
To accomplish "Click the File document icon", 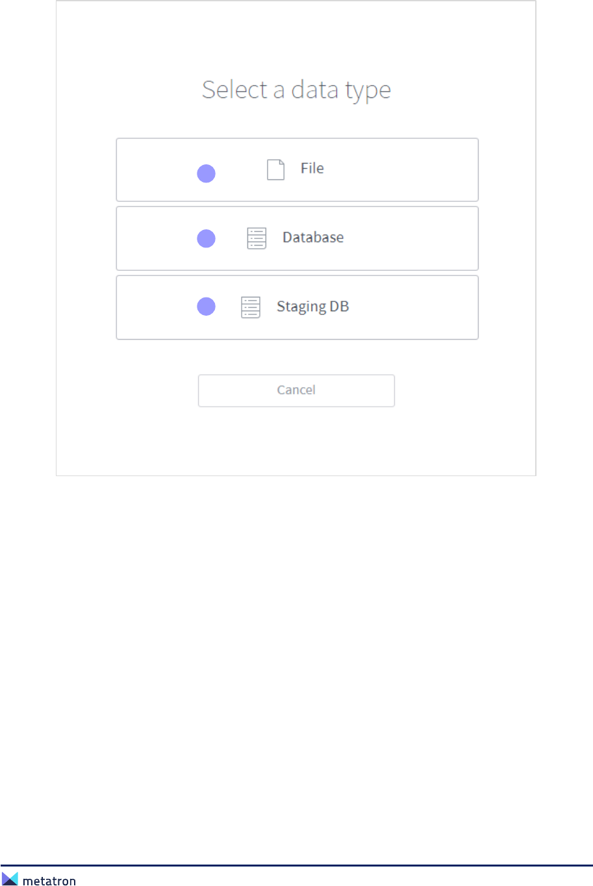I will (276, 170).
